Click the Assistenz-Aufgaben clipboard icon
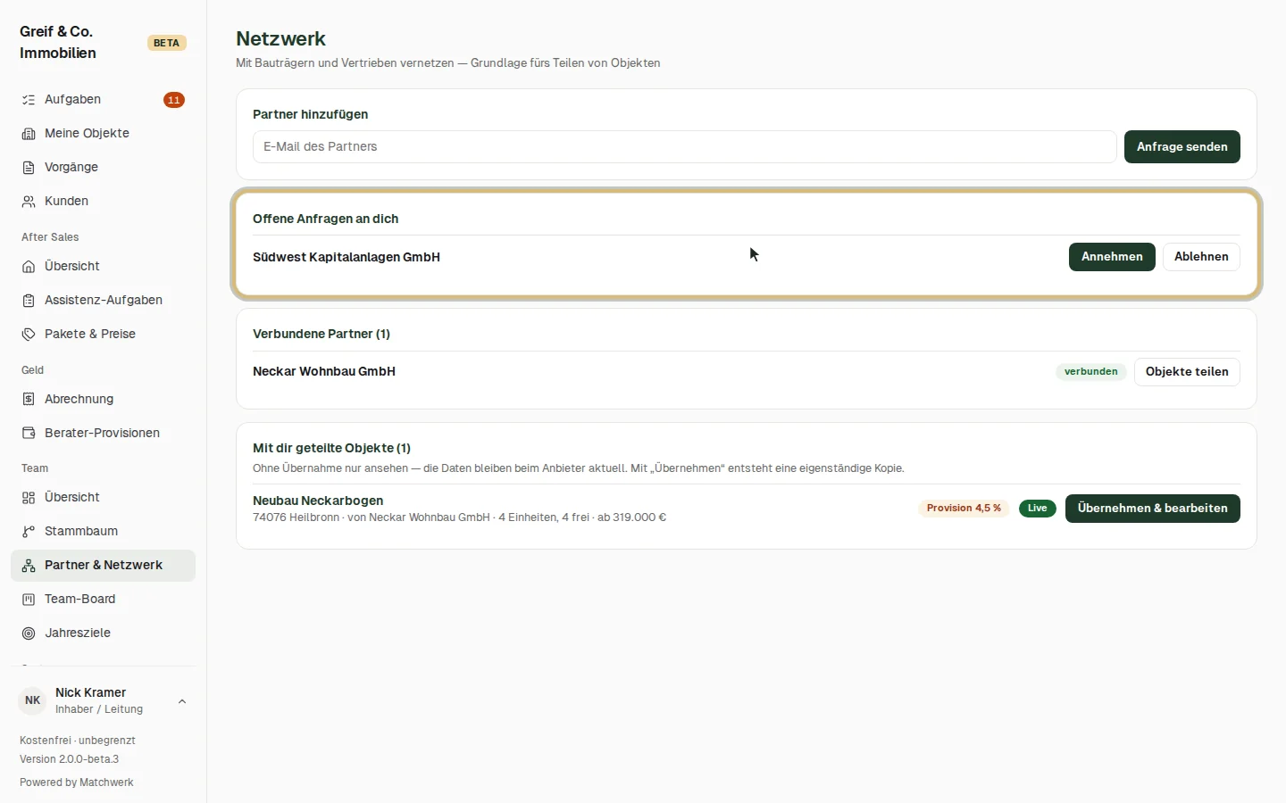 pos(29,301)
